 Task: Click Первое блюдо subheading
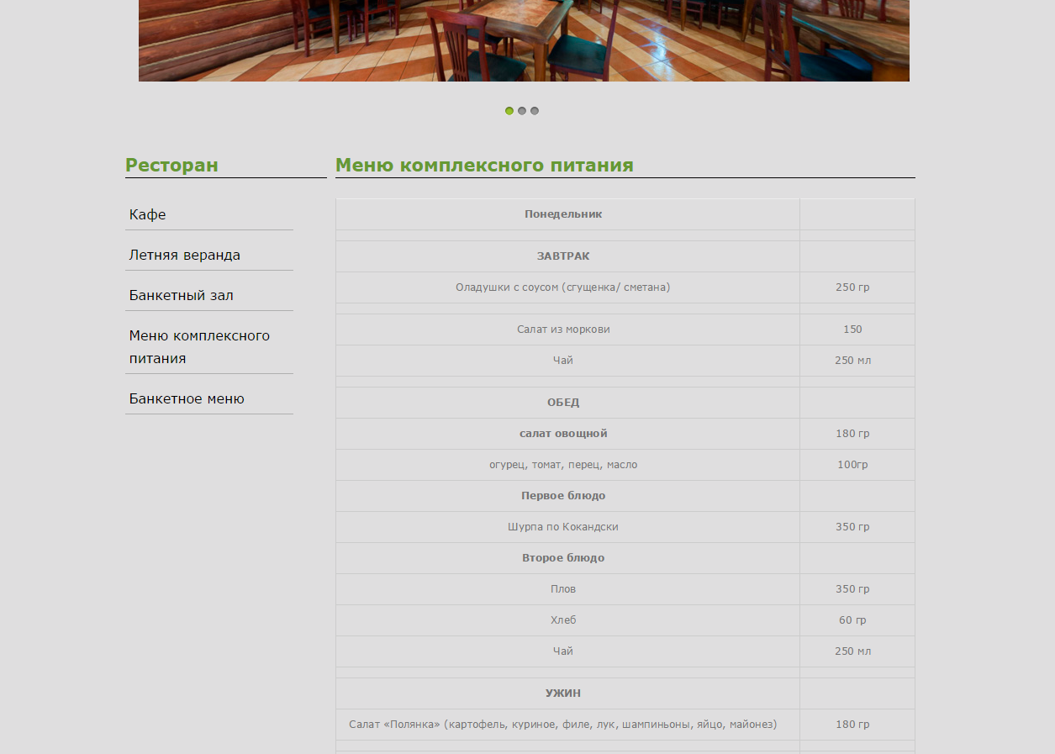point(563,496)
